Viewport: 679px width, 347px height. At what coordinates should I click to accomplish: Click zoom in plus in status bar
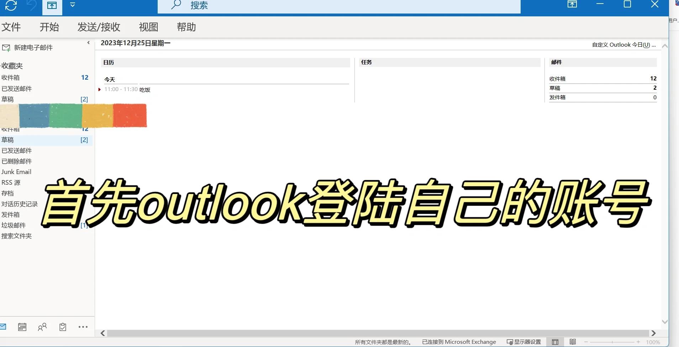point(638,342)
